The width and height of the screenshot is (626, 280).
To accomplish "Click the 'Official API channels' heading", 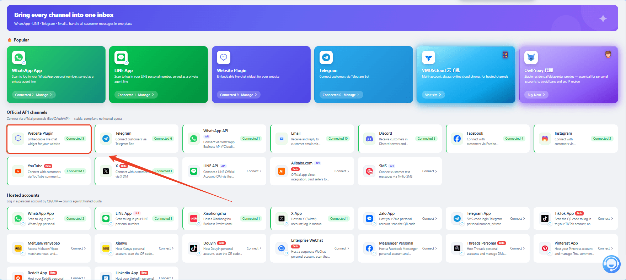I will click(27, 112).
